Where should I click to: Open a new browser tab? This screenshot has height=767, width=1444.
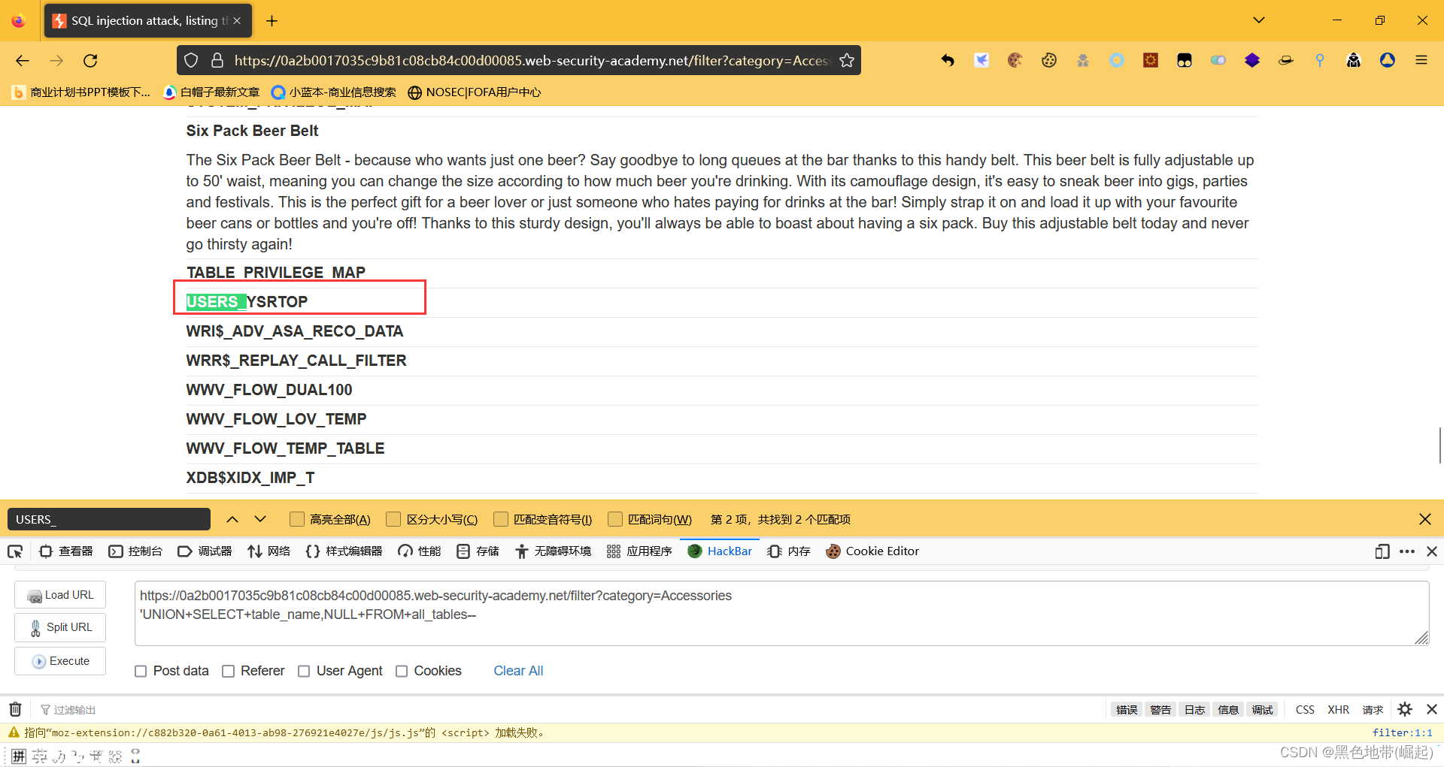tap(272, 21)
